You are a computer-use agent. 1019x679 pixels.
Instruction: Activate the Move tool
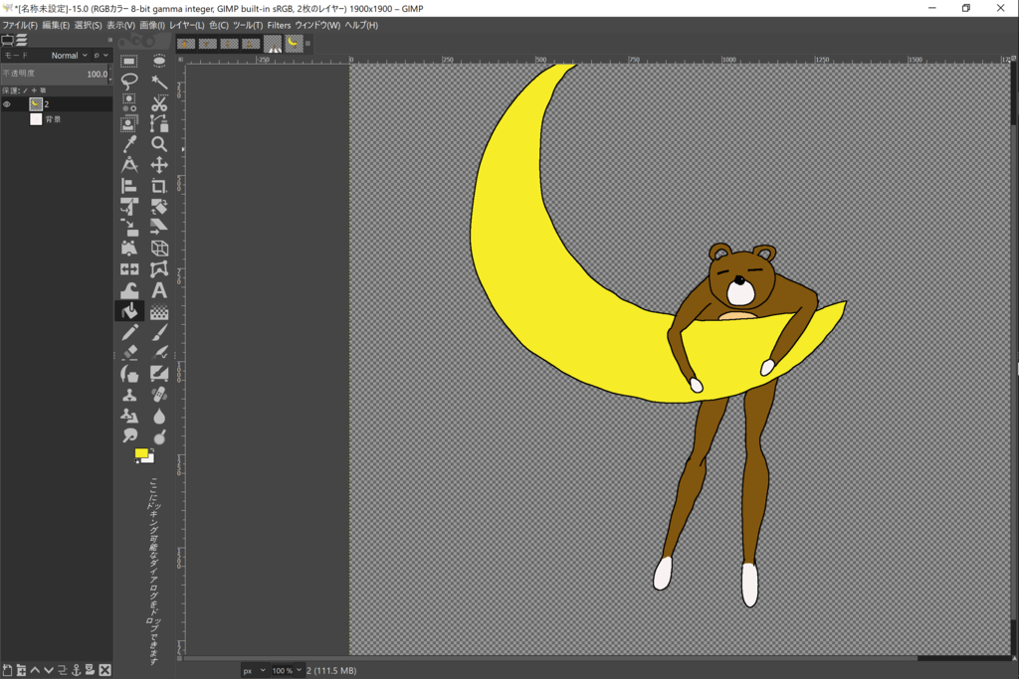pyautogui.click(x=159, y=165)
